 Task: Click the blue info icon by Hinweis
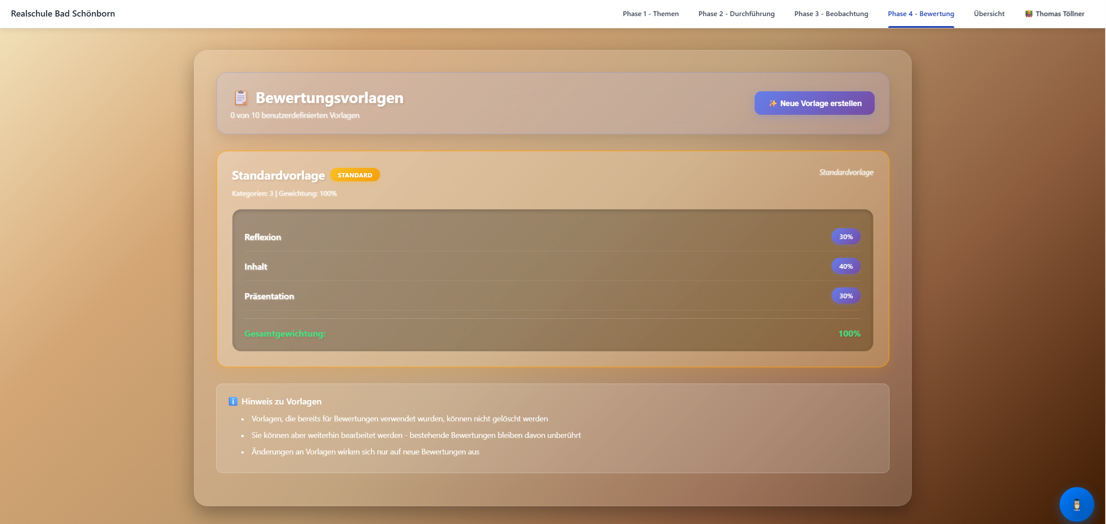click(233, 401)
